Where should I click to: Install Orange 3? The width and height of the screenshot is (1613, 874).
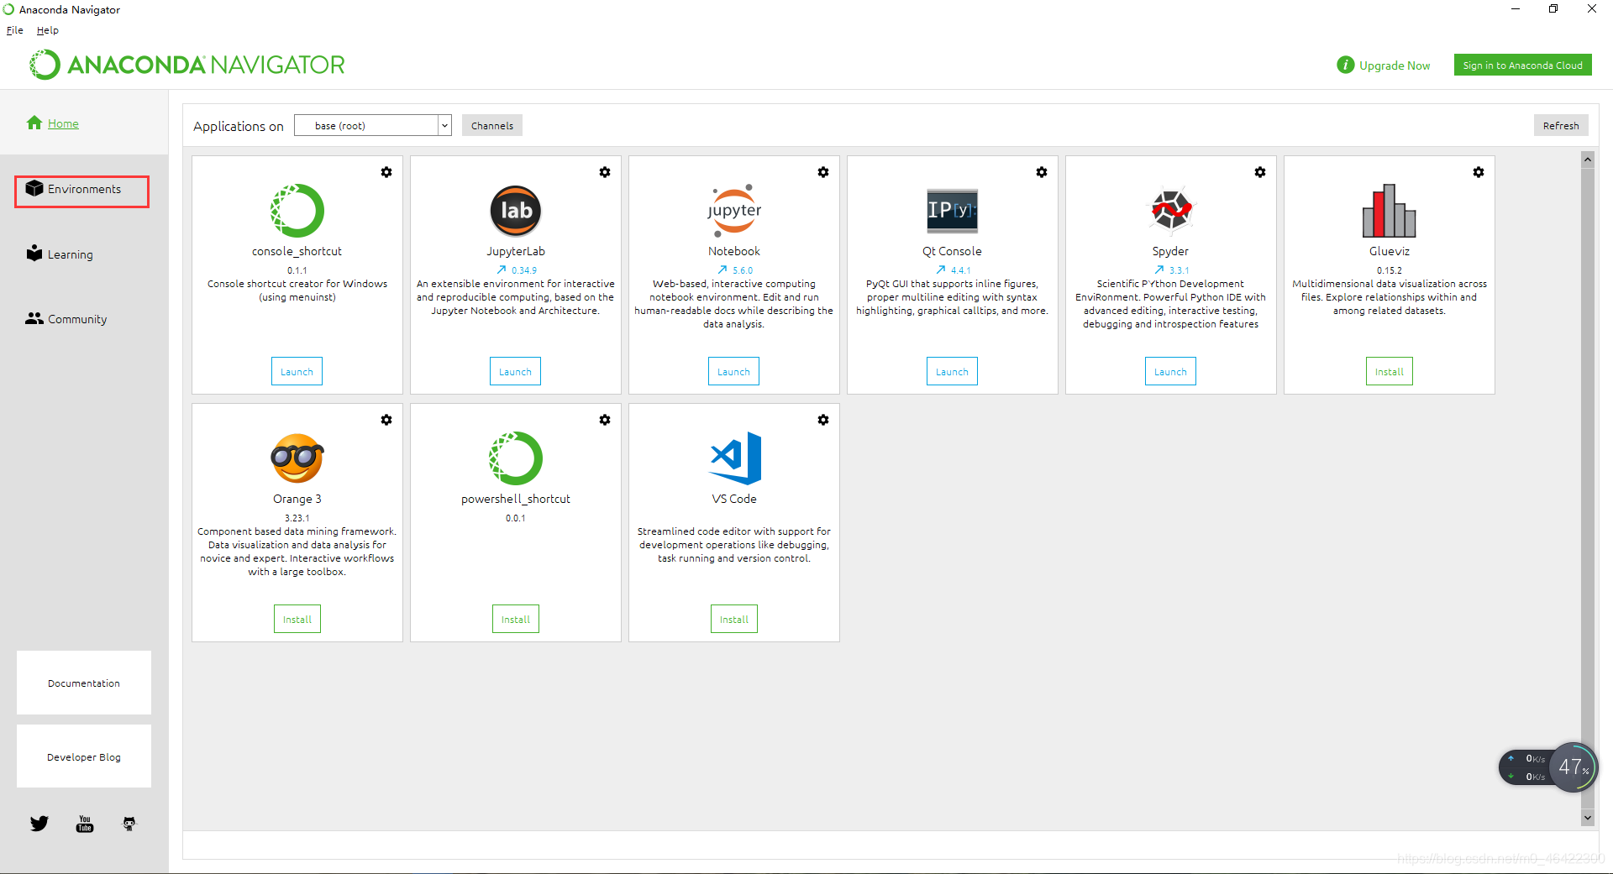click(297, 619)
